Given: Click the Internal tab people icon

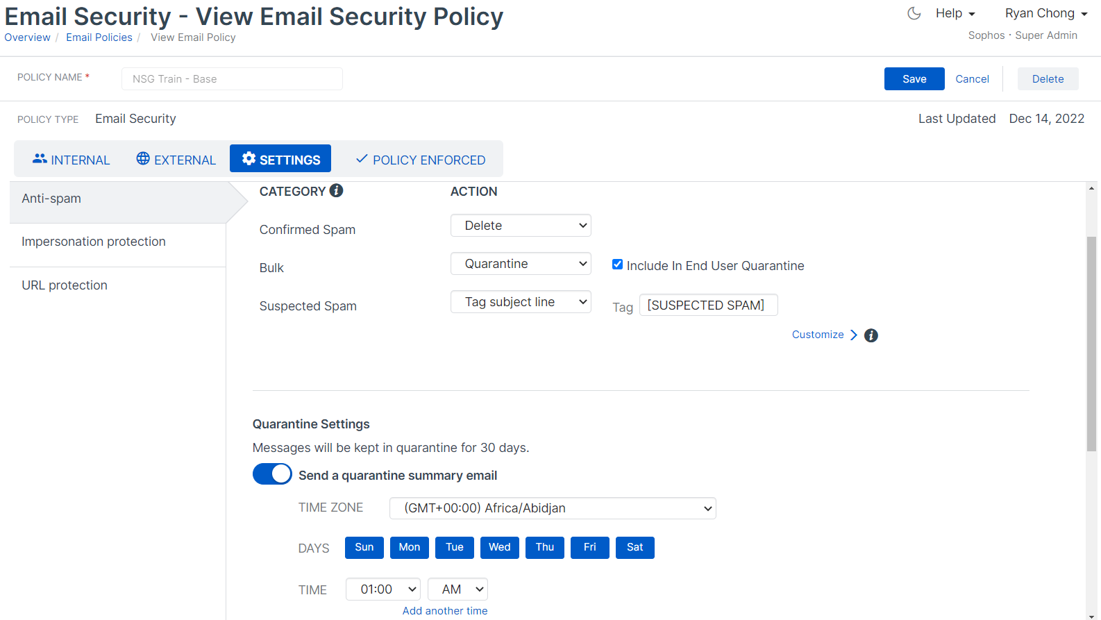Looking at the screenshot, I should tap(40, 159).
